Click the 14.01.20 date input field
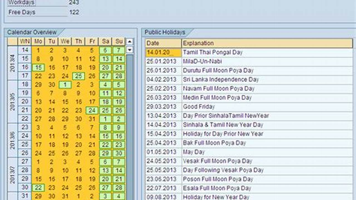 coord(163,52)
